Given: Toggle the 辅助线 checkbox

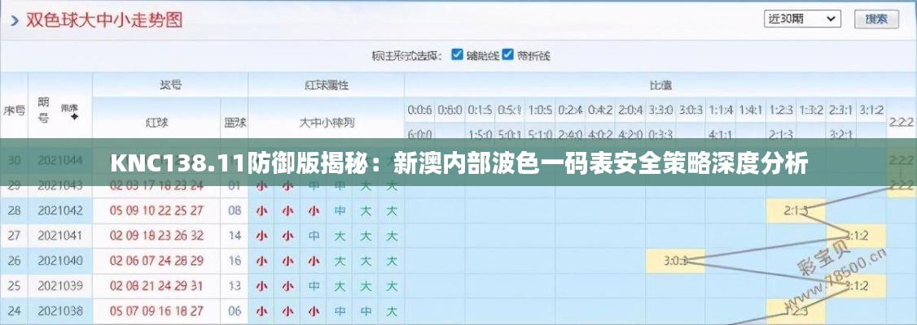Looking at the screenshot, I should [x=458, y=55].
